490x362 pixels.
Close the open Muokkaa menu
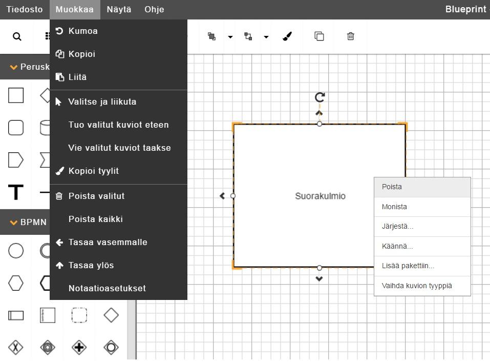coord(75,9)
